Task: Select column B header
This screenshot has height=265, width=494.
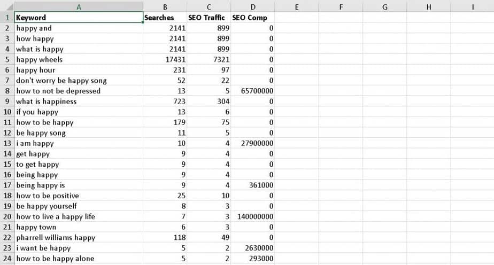Action: 165,6
